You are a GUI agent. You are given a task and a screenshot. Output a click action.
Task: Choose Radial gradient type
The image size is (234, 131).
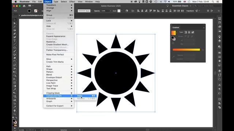(x=189, y=32)
